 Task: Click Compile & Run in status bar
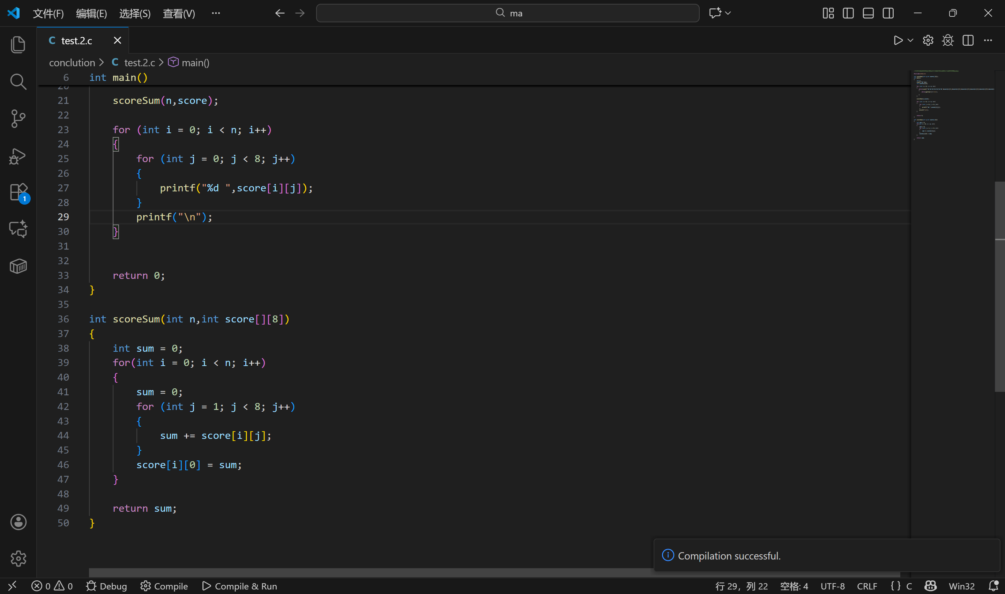pos(239,586)
